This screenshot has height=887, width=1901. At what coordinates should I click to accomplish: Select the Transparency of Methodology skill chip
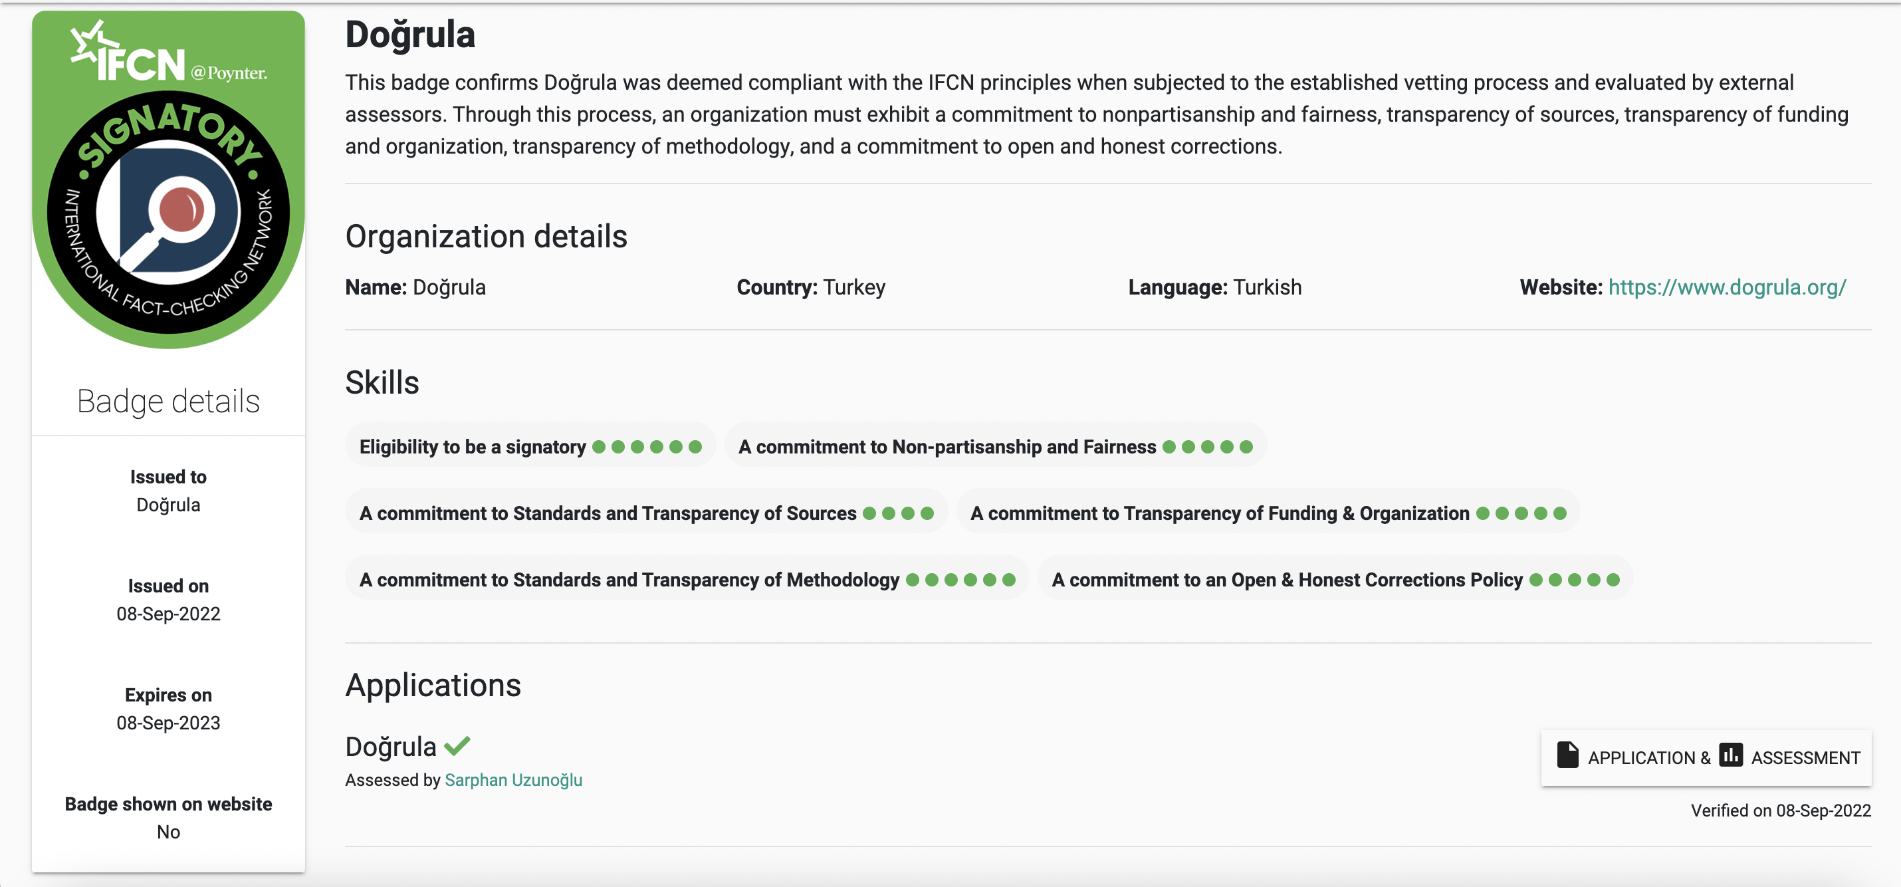[687, 579]
